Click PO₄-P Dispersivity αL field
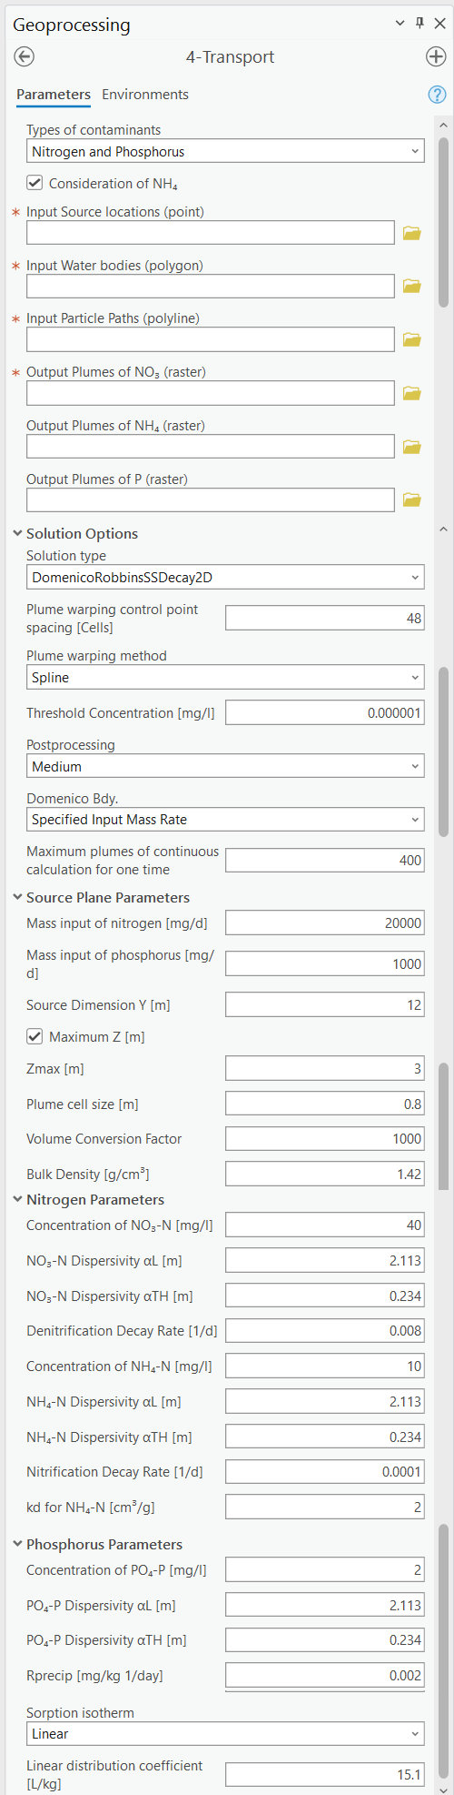454x1795 pixels. [325, 1605]
